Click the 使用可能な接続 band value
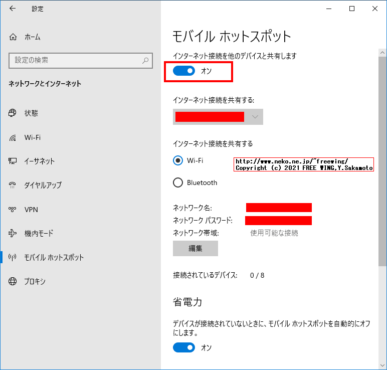The image size is (387, 370). click(x=274, y=233)
